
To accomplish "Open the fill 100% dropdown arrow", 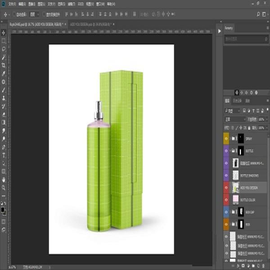I will pyautogui.click(x=267, y=128).
